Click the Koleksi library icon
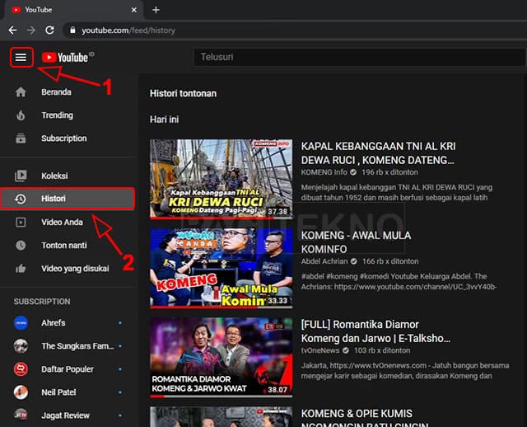Viewport: 527px width, 427px height. tap(21, 176)
